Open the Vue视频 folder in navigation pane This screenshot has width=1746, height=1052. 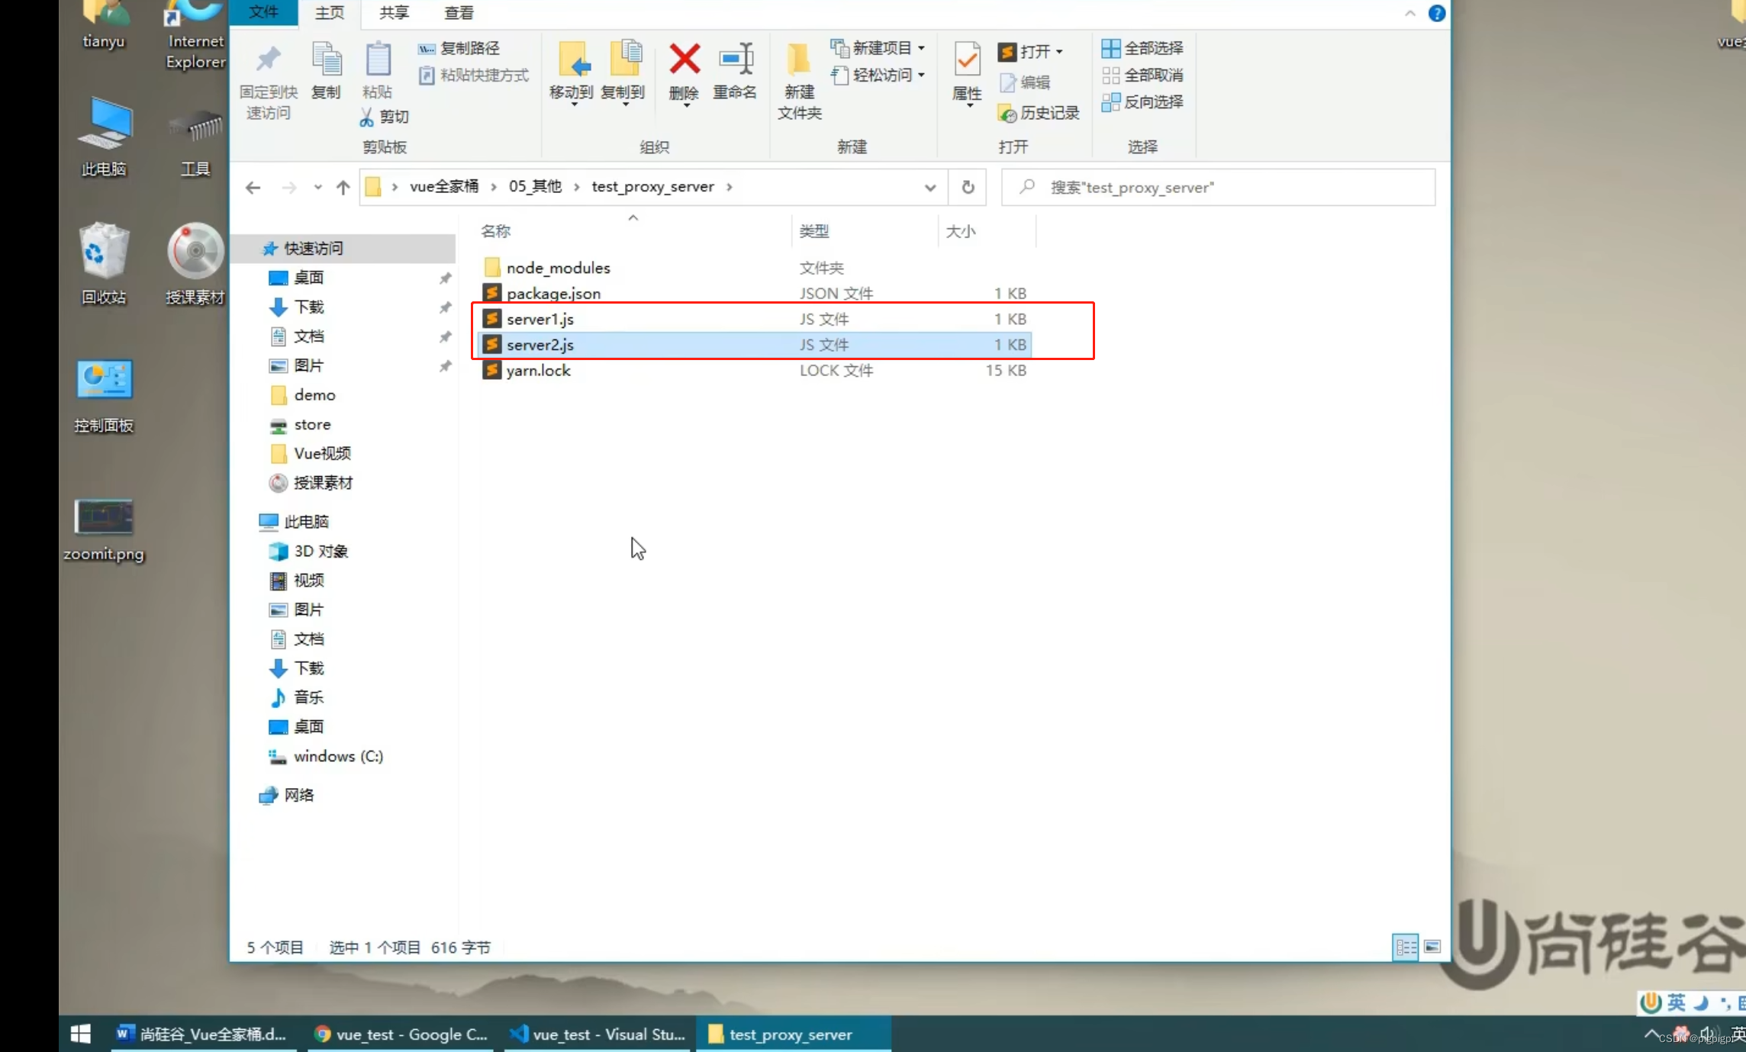(323, 453)
